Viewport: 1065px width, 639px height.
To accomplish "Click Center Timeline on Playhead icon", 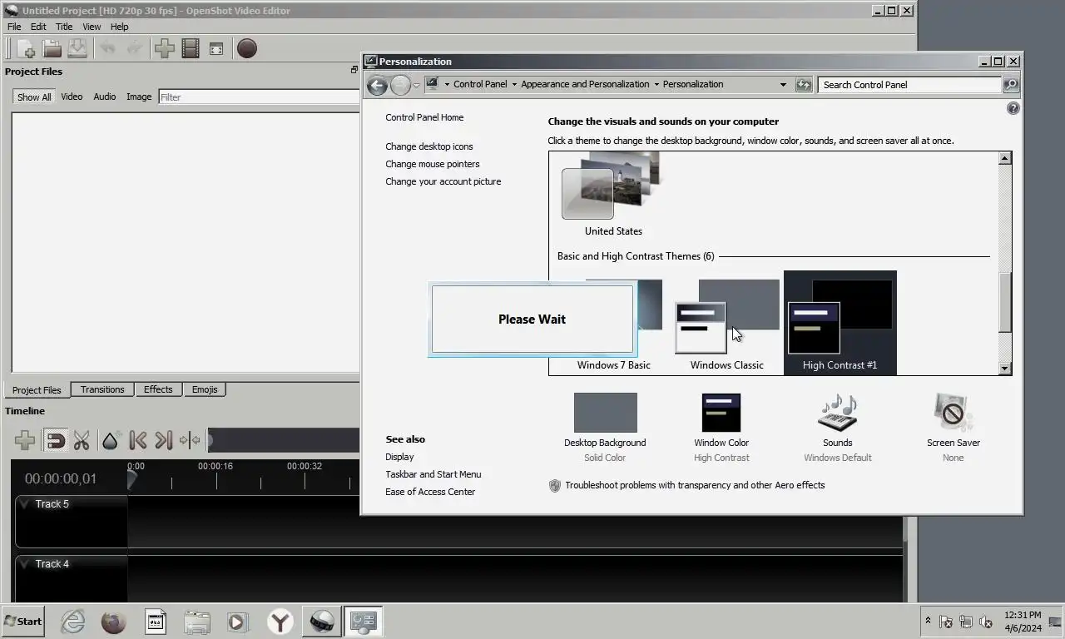I will tap(190, 440).
